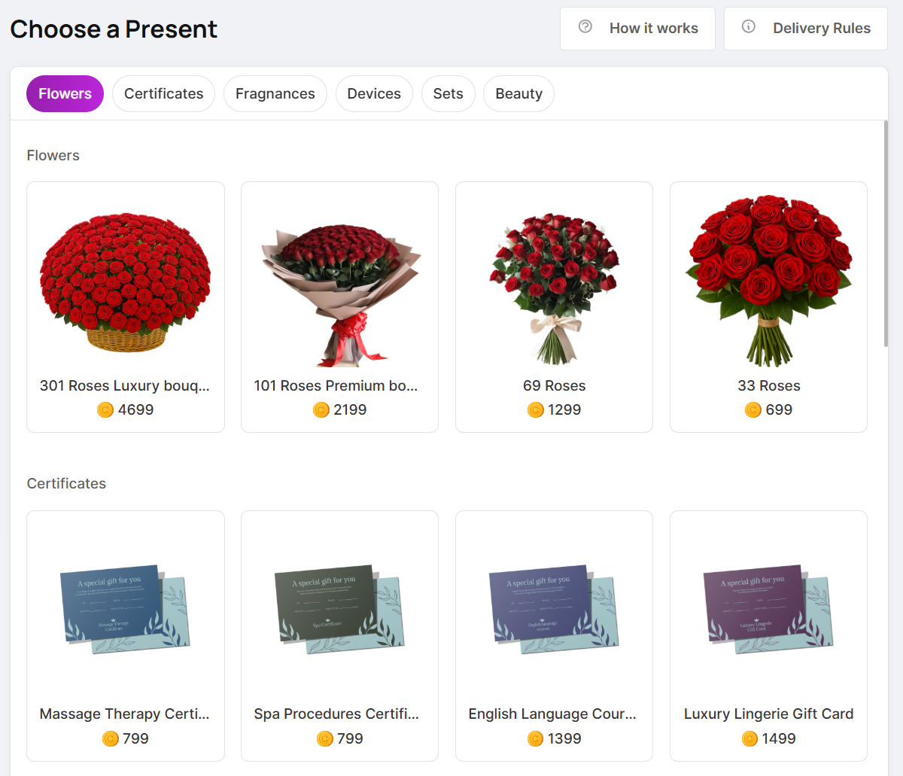Click the coin icon on the Luxury Lingerie Gift Card

click(x=749, y=738)
